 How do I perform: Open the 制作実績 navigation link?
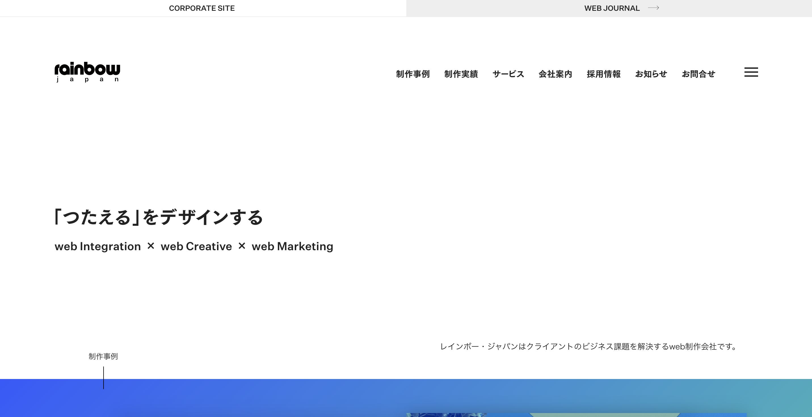[x=461, y=74]
